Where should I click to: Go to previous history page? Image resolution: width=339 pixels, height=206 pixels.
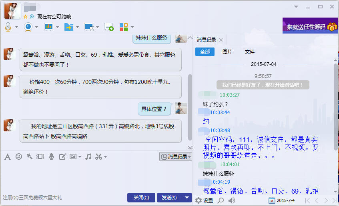[x=317, y=200]
